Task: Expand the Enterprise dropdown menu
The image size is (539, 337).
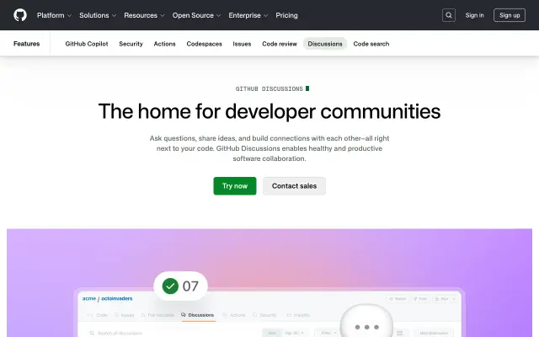Action: (x=248, y=15)
